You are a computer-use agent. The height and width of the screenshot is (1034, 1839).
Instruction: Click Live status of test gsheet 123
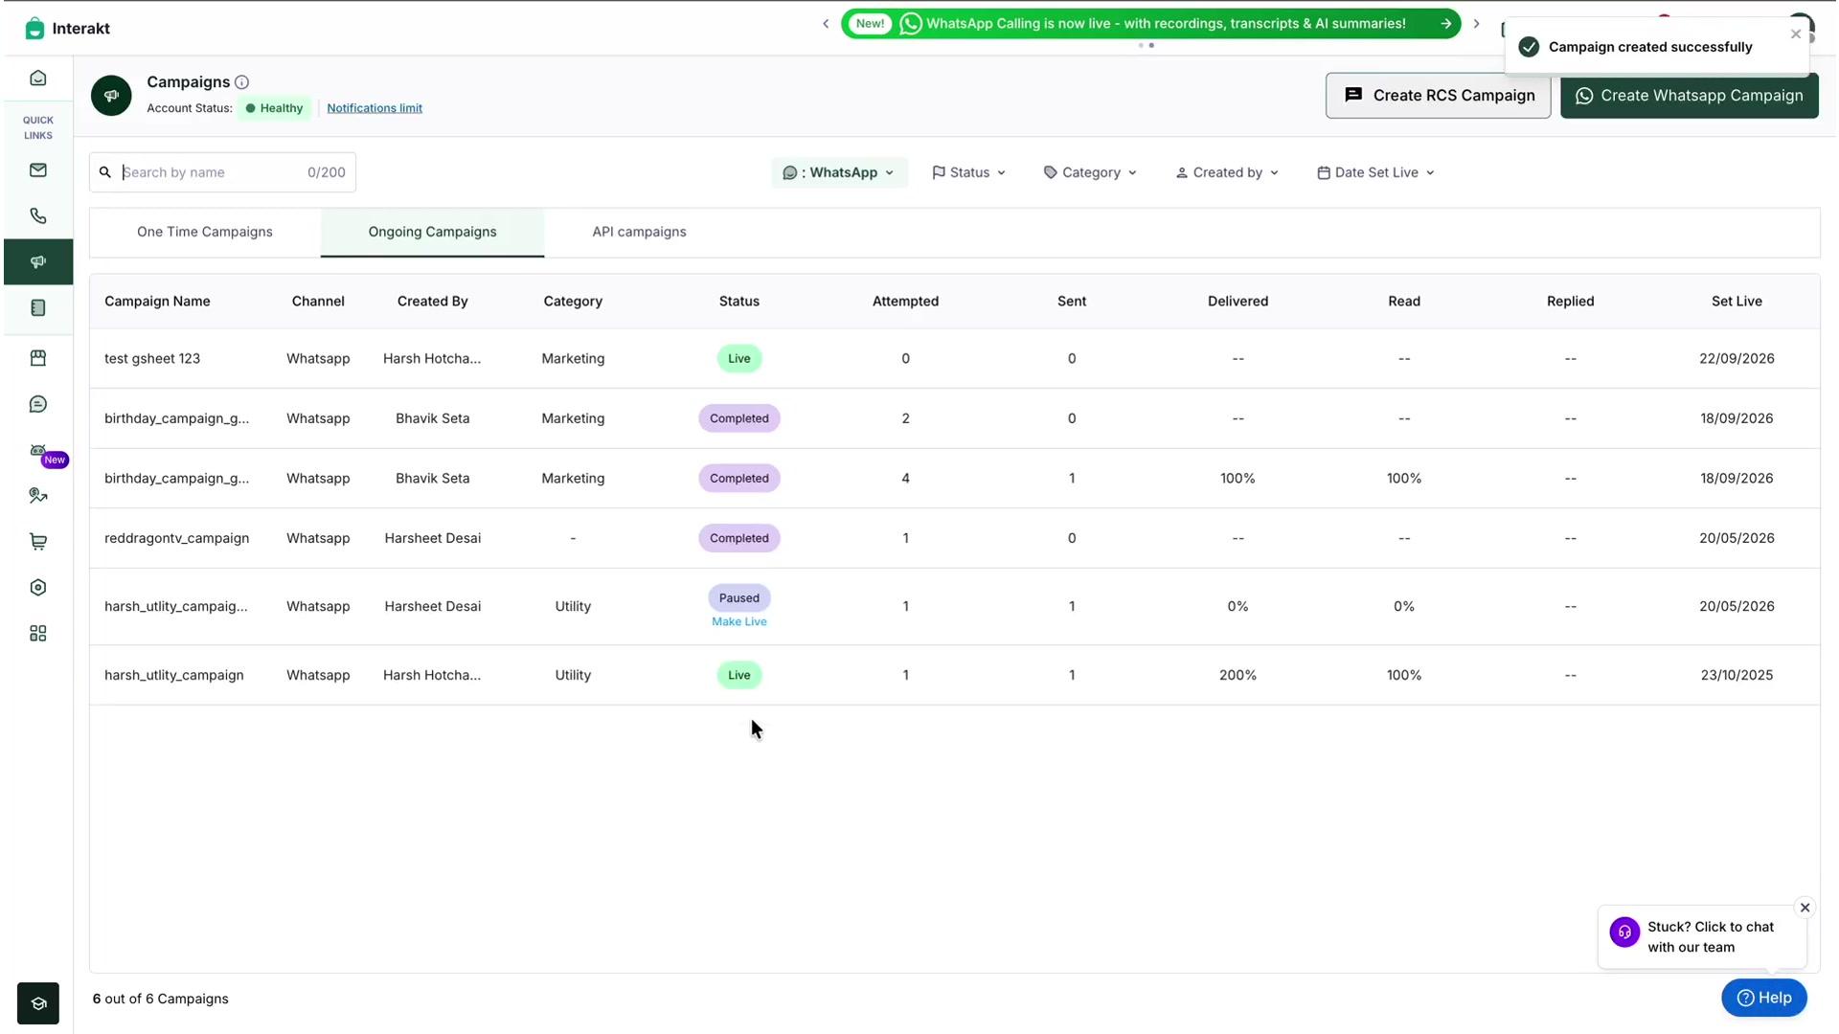[738, 358]
